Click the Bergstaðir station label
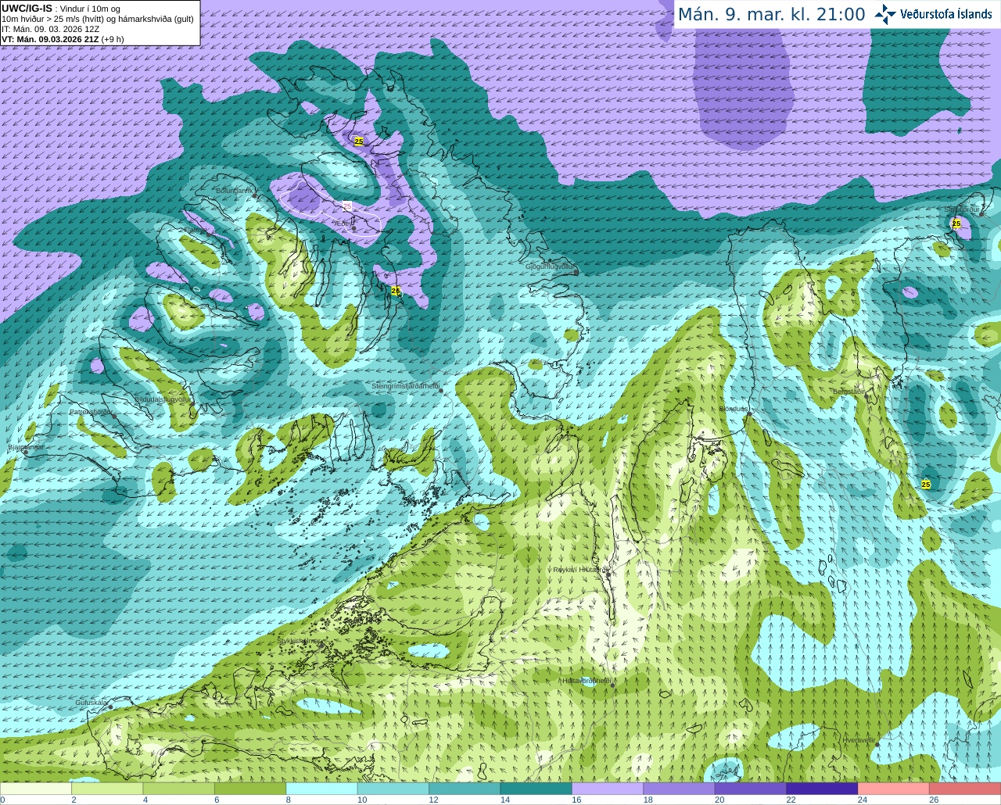The image size is (1001, 805). pos(848,392)
